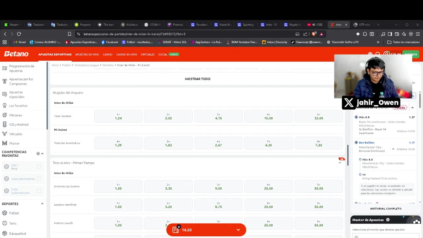Expand the bet slip chevron
The height and width of the screenshot is (238, 423).
click(238, 230)
